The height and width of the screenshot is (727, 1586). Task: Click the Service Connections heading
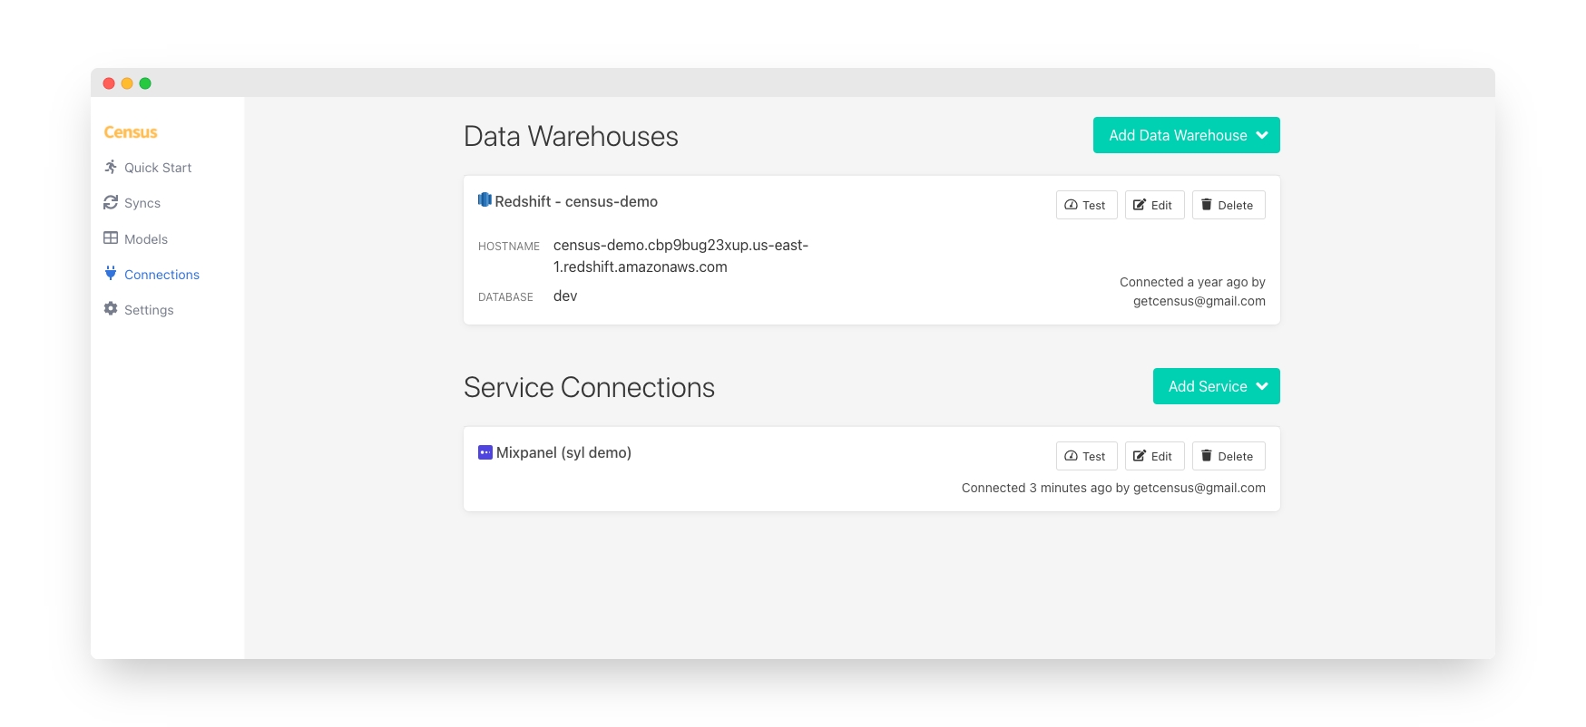point(589,387)
